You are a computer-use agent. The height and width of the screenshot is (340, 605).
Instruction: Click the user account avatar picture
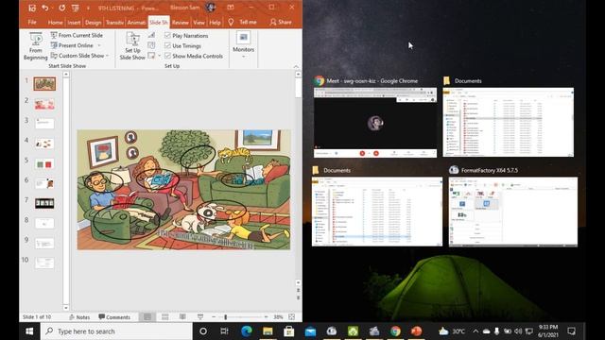211,8
